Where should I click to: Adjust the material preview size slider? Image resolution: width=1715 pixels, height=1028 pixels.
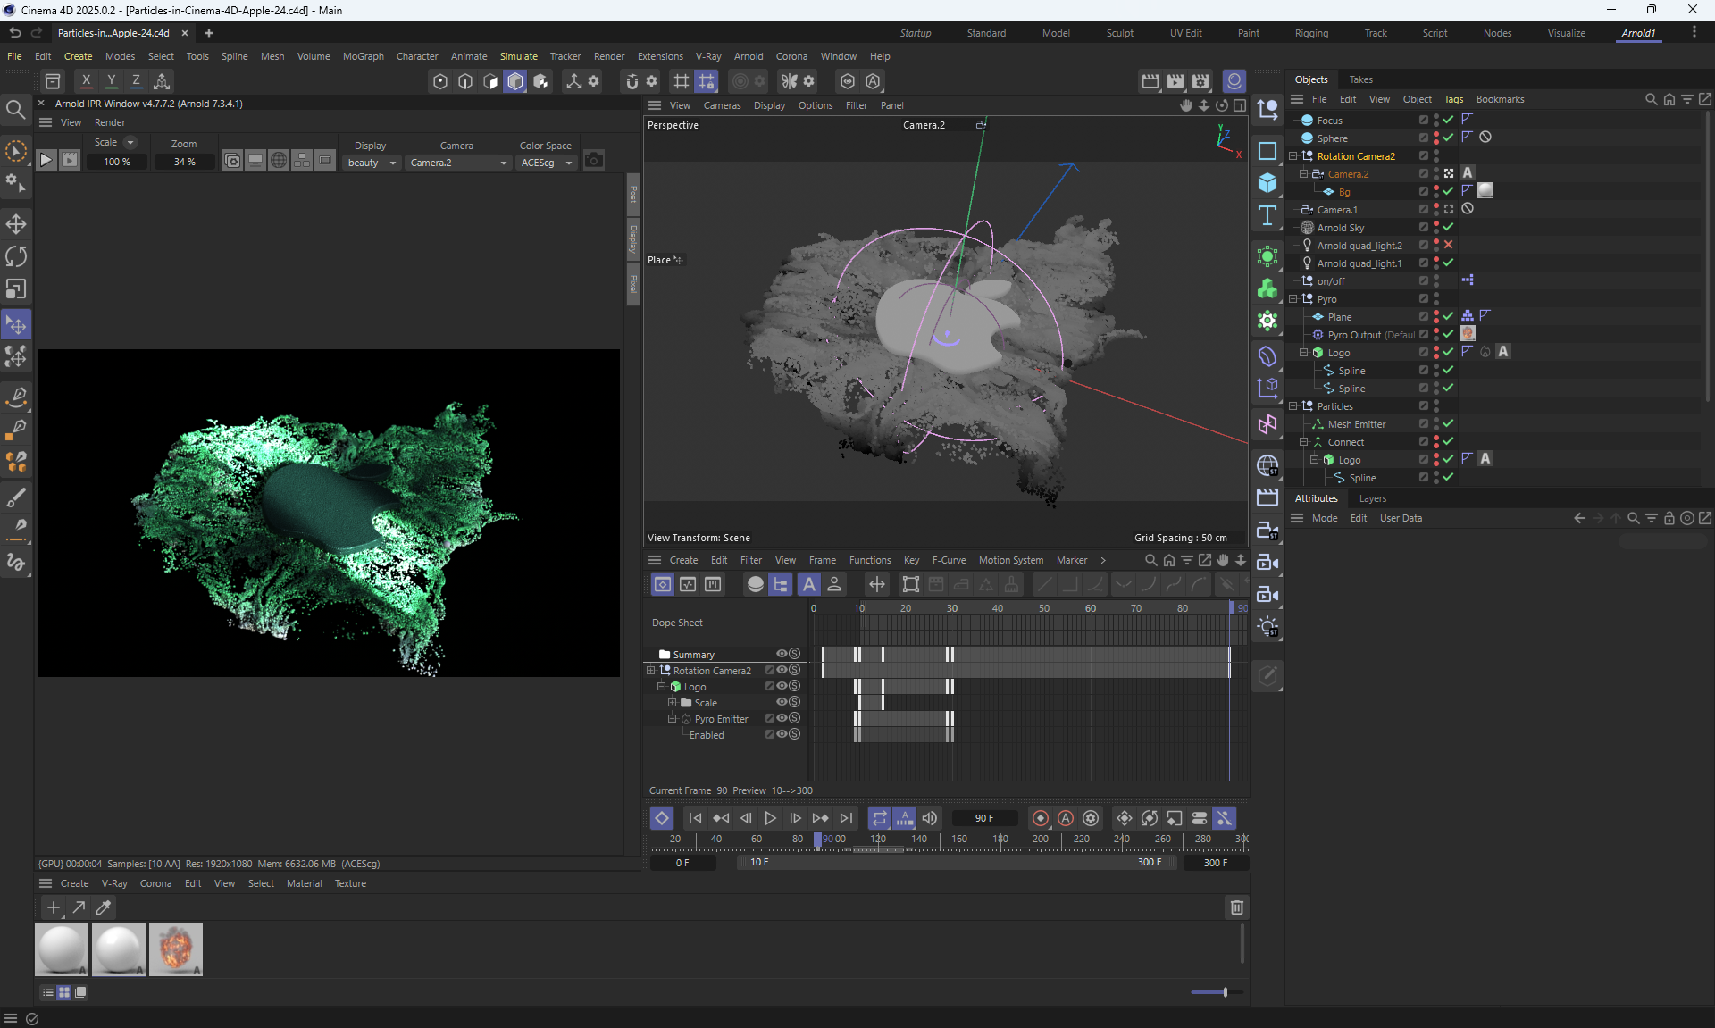pyautogui.click(x=1225, y=992)
